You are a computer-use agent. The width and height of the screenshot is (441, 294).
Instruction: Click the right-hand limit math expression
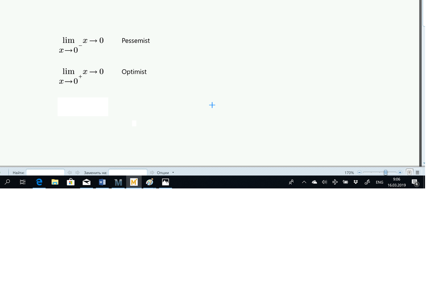pyautogui.click(x=81, y=76)
